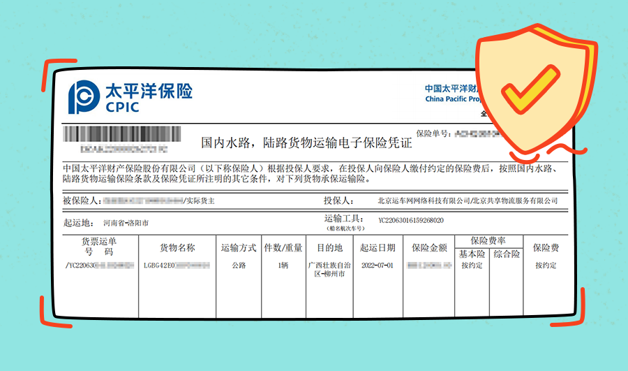The image size is (628, 371).
Task: Click the 保险金额 column header
Action: (429, 248)
